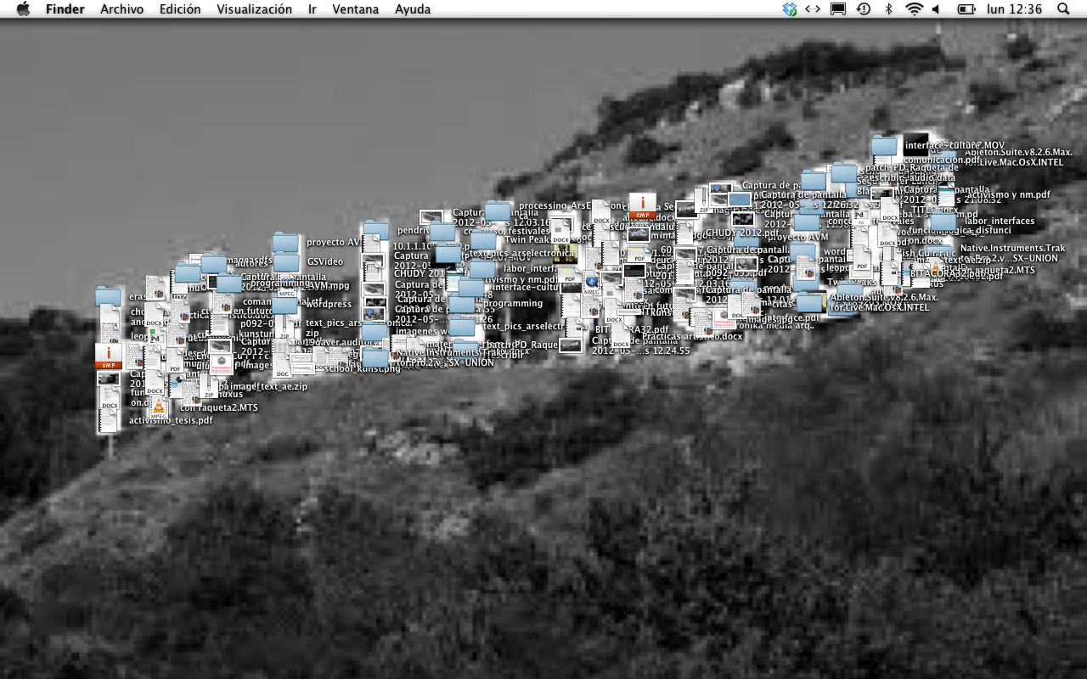
Task: Open the Archivo menu
Action: [x=121, y=9]
